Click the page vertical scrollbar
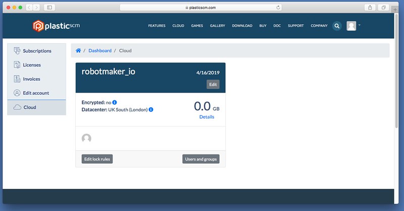The height and width of the screenshot is (211, 404). (x=396, y=71)
